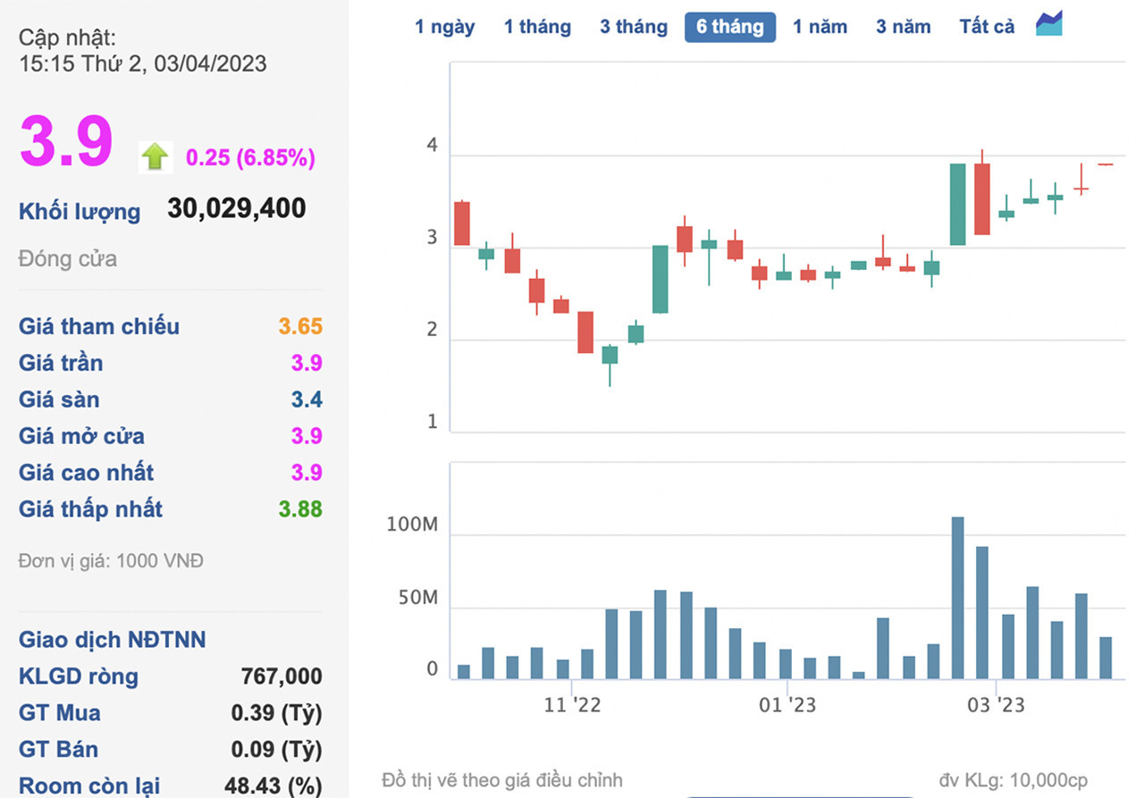Click the tallest volume bar above 100M
The image size is (1144, 798).
957,597
